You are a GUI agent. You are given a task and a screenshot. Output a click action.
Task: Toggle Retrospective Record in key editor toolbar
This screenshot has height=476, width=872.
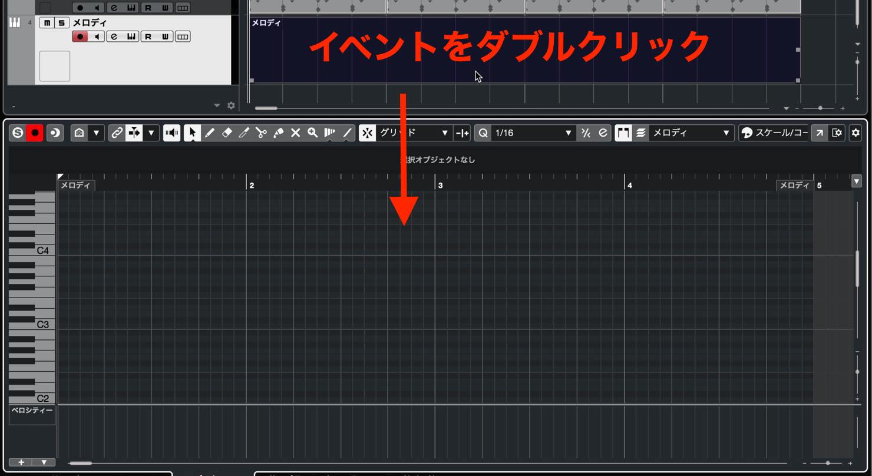click(x=55, y=133)
